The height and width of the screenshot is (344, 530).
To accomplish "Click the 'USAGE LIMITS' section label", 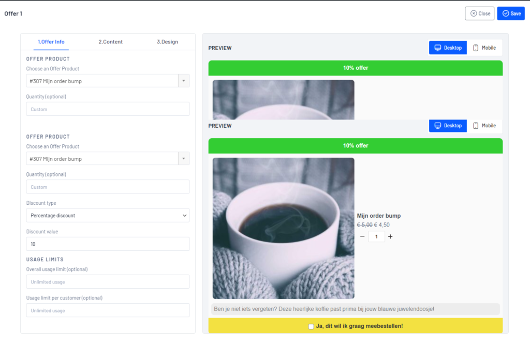I will (x=45, y=260).
